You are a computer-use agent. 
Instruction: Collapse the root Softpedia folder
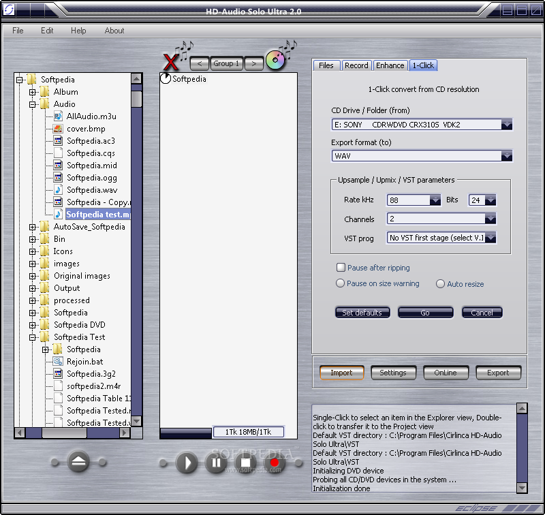tap(20, 80)
